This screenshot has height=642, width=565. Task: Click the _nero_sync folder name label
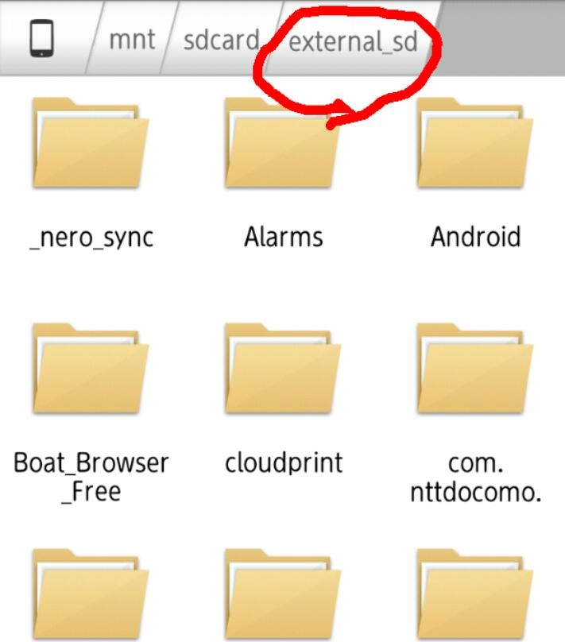pyautogui.click(x=91, y=238)
